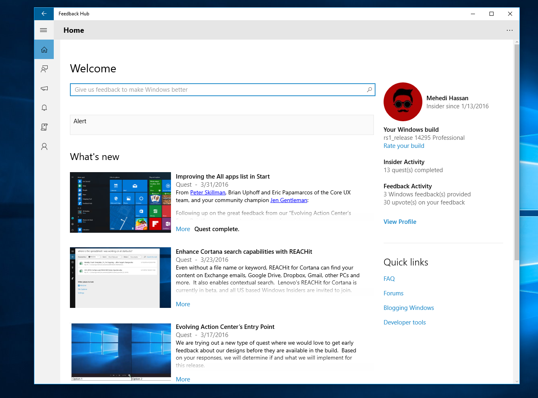Open the FAQ quick link
The width and height of the screenshot is (538, 398).
click(x=389, y=279)
